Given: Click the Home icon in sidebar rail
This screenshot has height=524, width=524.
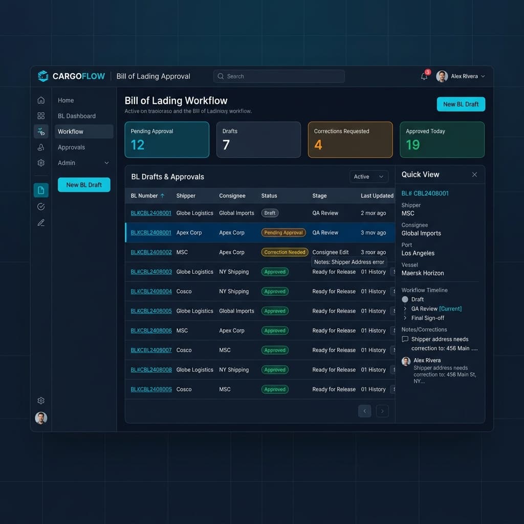Looking at the screenshot, I should tap(41, 100).
